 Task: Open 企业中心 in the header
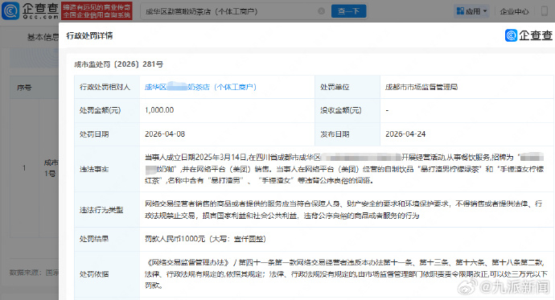(x=514, y=12)
